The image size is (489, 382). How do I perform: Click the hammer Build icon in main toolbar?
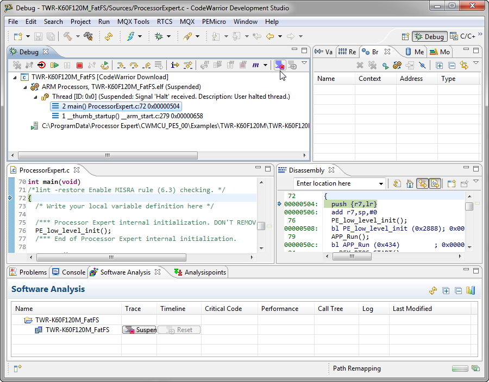[x=68, y=36]
